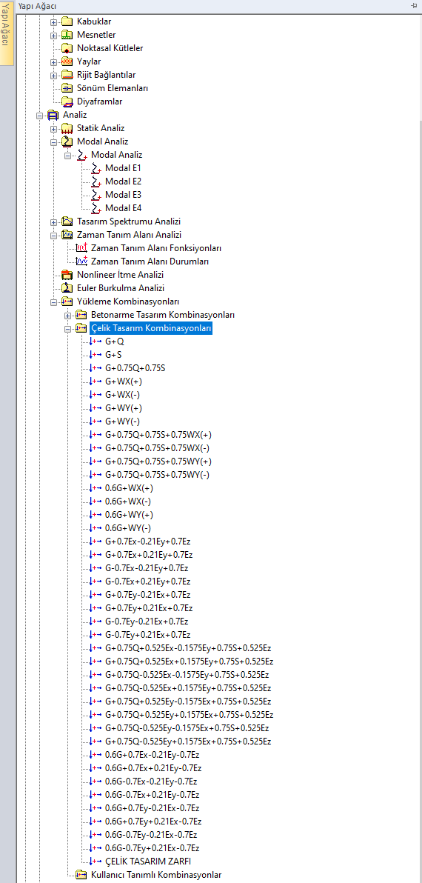This screenshot has height=883, width=422.
Task: Click the Zaman Tanım Alanı Fonksiyonları icon
Action: (x=81, y=248)
